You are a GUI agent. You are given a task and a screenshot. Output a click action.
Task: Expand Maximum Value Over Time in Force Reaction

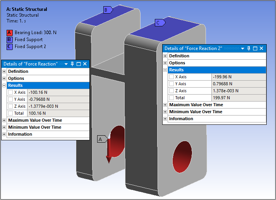pos(4,121)
